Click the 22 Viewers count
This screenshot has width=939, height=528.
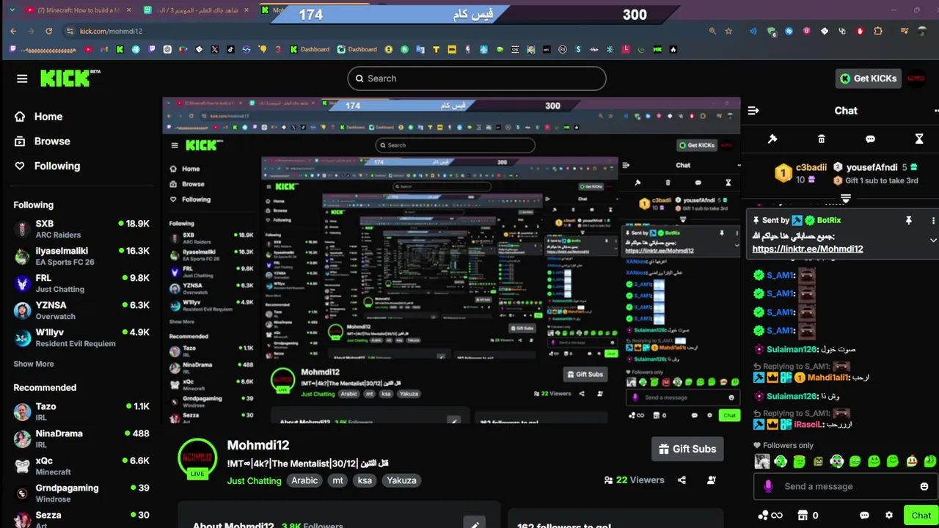[634, 480]
